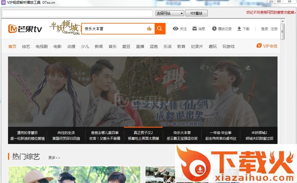Viewport: 297px width, 183px height.
Task: Open the 综艺 navigation tab
Action: coord(26,46)
